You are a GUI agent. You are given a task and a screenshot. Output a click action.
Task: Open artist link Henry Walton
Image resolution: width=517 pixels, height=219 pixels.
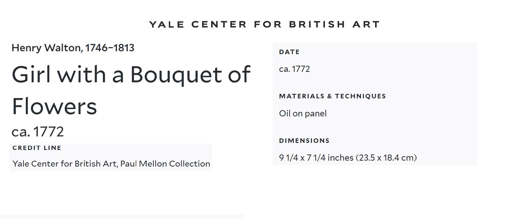coord(46,48)
